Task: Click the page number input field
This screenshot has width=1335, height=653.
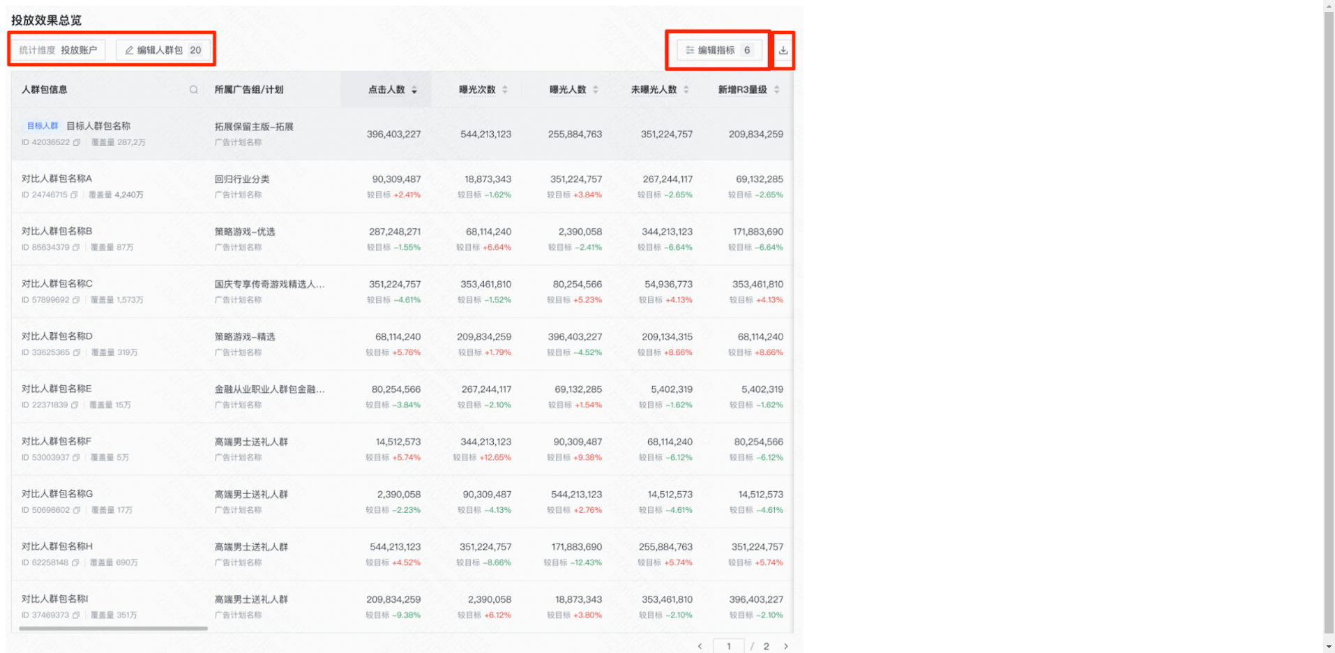Action: click(x=728, y=646)
